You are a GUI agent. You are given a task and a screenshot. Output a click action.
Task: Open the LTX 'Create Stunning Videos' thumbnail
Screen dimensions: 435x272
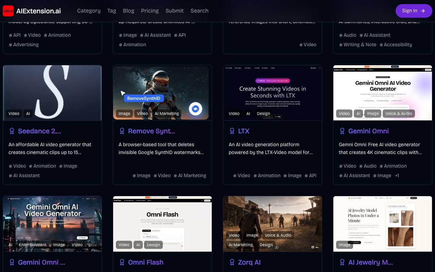pyautogui.click(x=273, y=93)
